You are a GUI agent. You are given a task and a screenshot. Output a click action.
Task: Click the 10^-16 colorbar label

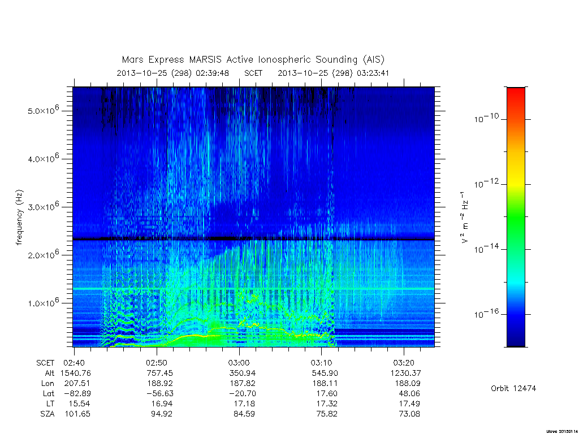pos(486,314)
